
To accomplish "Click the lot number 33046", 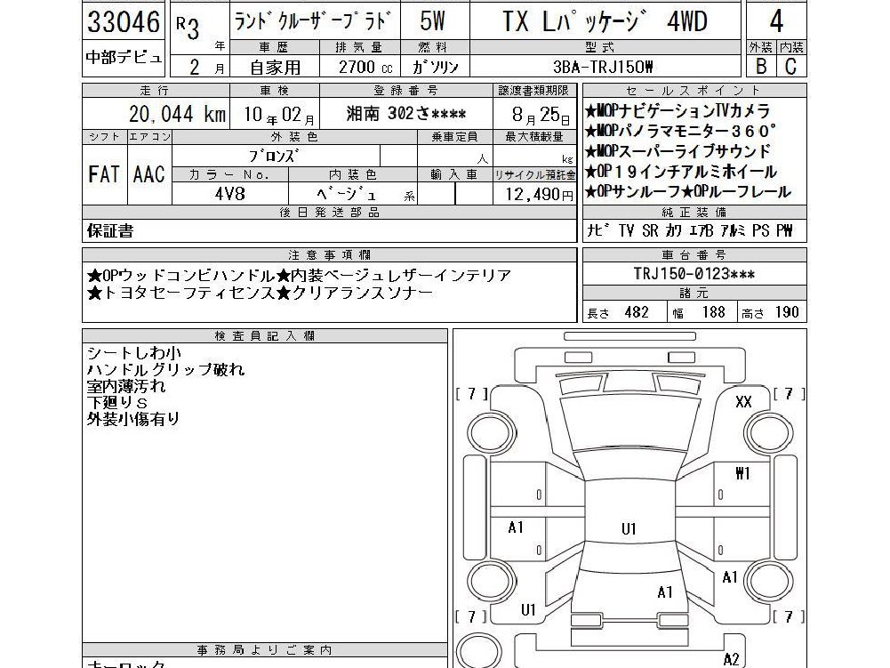I will pos(124,22).
